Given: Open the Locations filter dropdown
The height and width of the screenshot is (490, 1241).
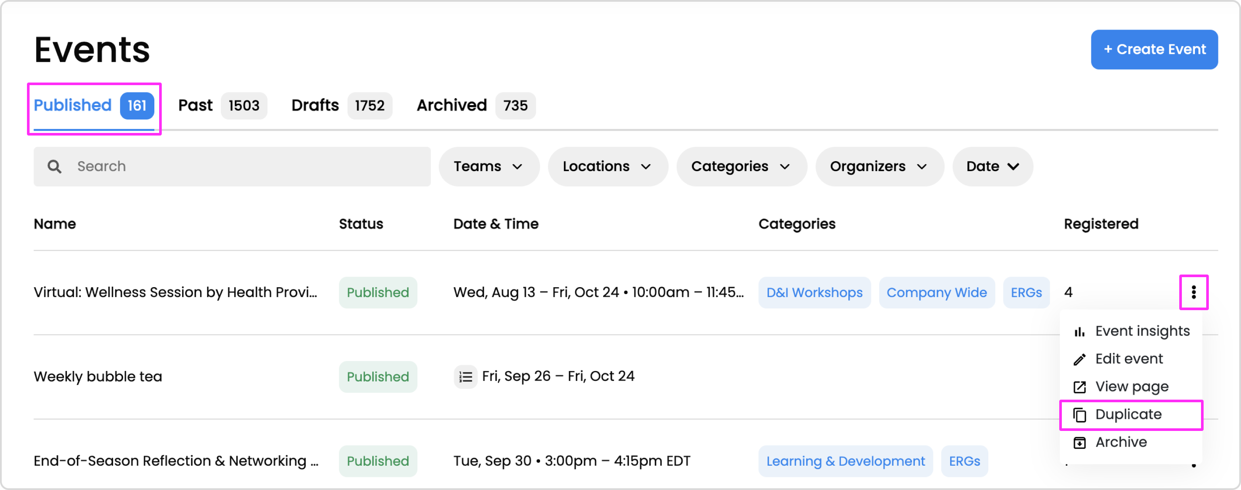Looking at the screenshot, I should [607, 166].
